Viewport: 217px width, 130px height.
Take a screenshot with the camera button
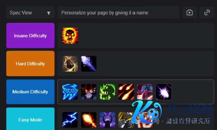point(190,12)
